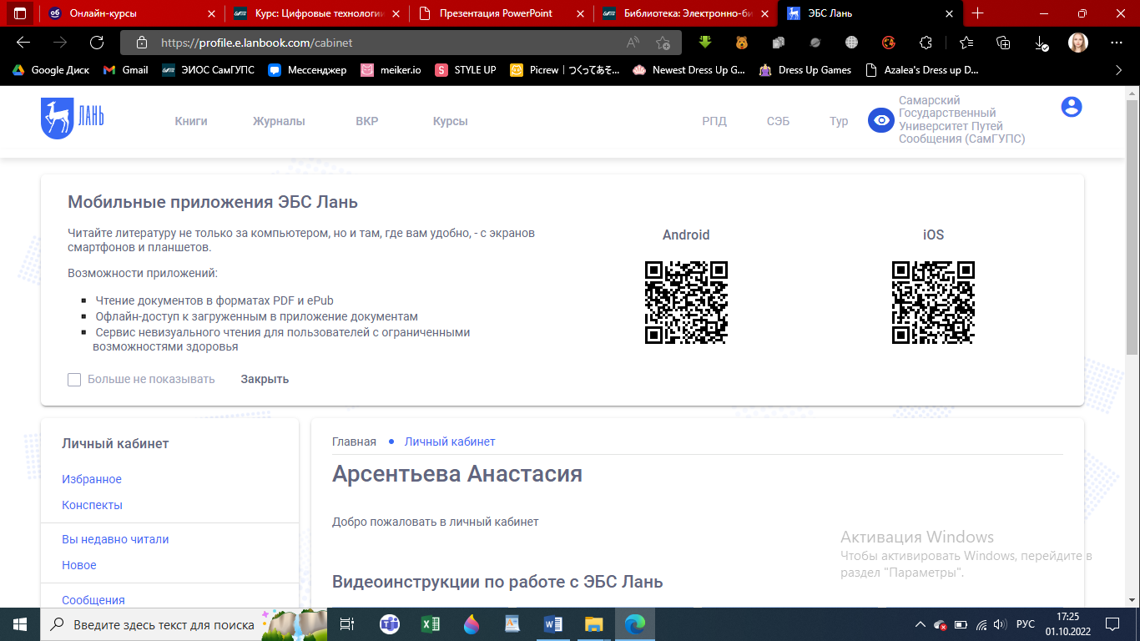Screen dimensions: 1140x641
Task: Open Microsoft Teams from the taskbar
Action: 390,623
